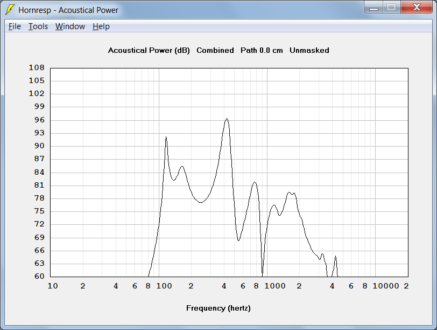
Task: Open the File menu
Action: pos(15,26)
